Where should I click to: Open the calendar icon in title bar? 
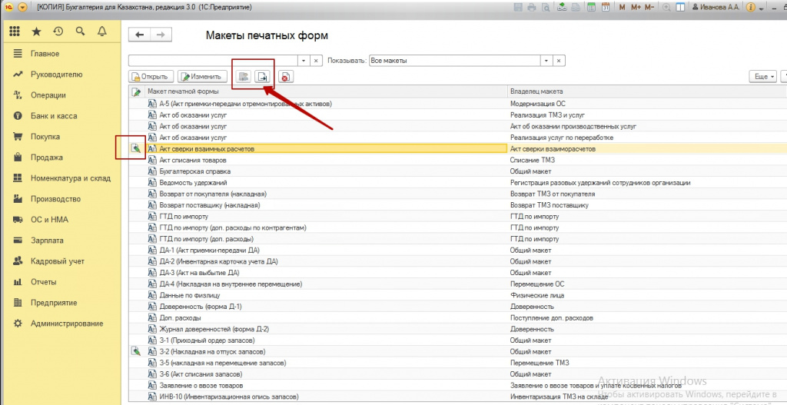[x=606, y=8]
